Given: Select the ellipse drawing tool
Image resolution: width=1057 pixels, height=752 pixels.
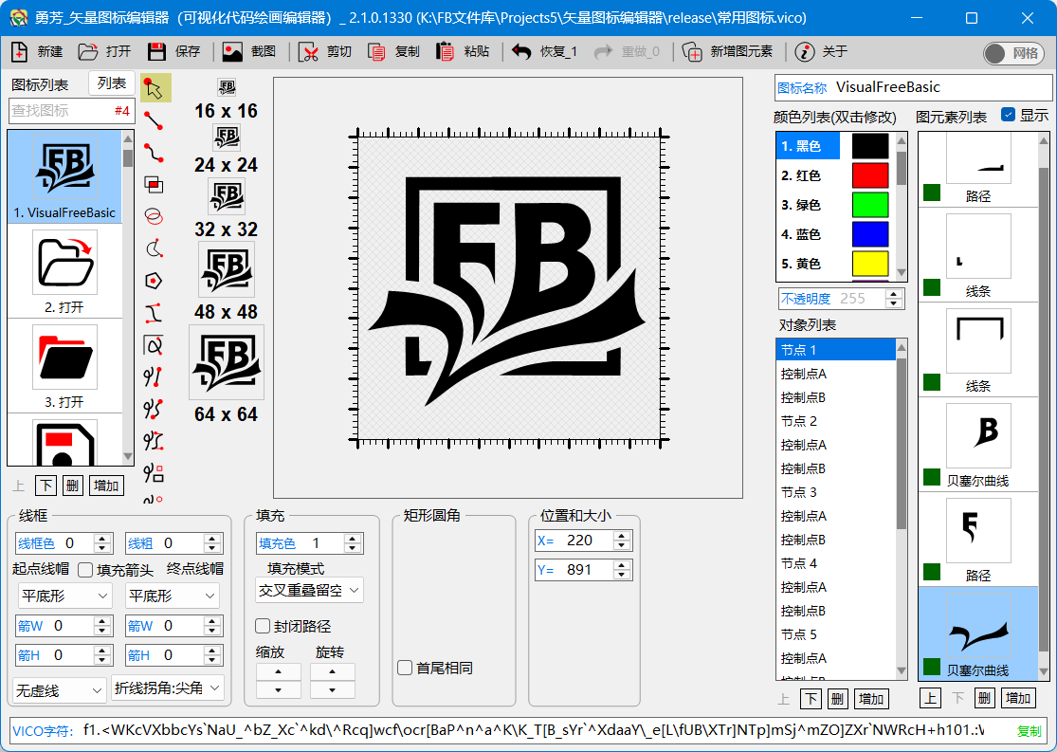Looking at the screenshot, I should point(155,216).
